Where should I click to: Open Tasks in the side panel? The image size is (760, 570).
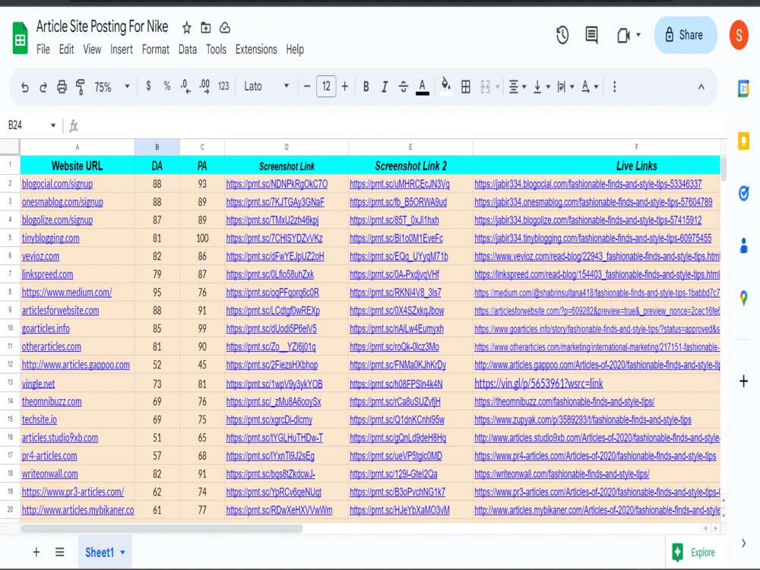coord(743,193)
